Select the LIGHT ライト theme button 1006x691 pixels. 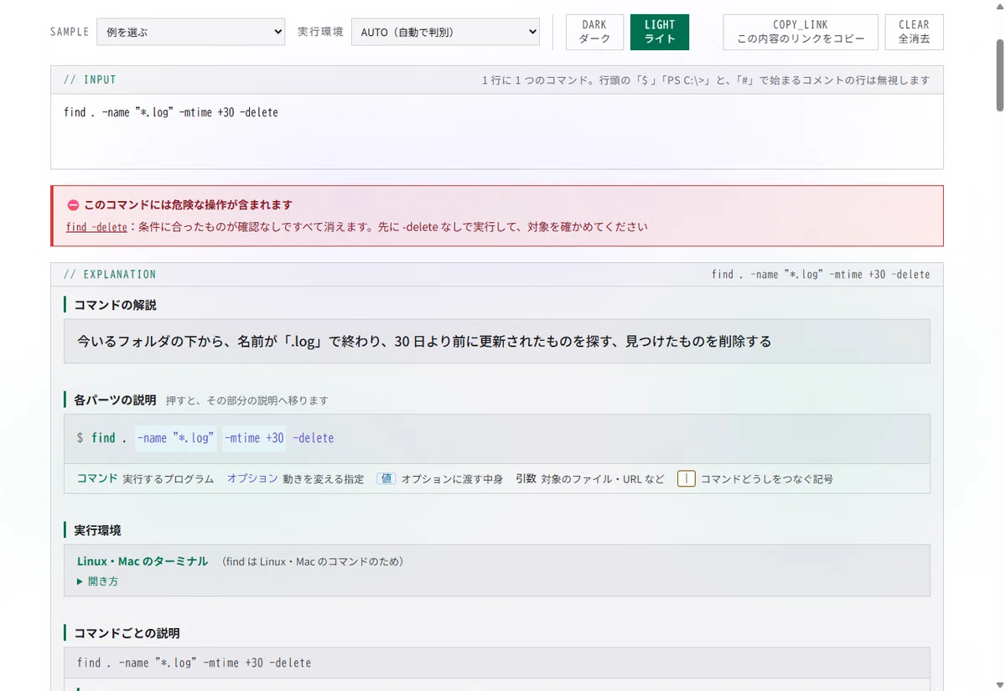tap(660, 32)
